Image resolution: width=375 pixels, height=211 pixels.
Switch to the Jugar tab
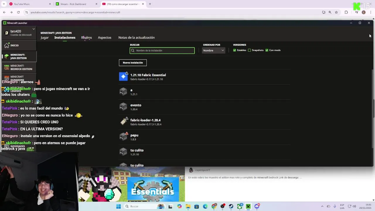(45, 38)
